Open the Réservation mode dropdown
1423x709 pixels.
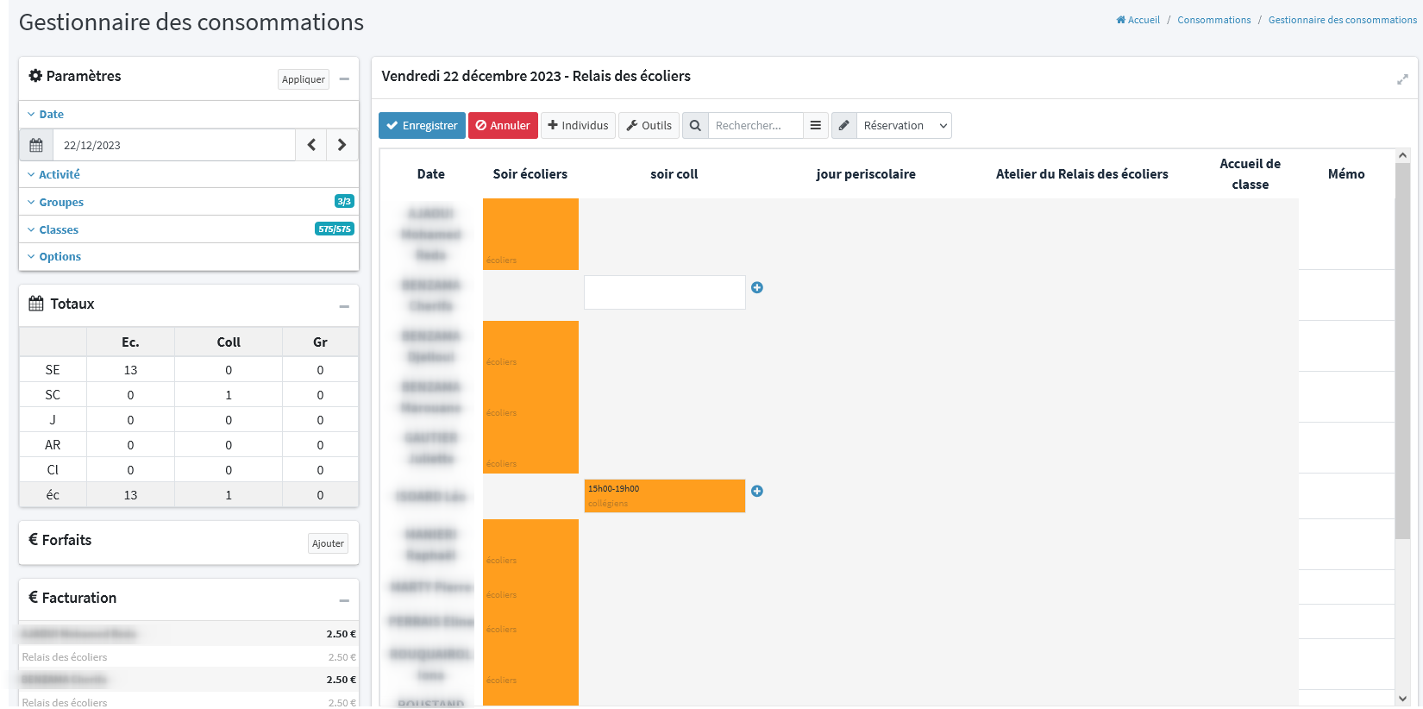pyautogui.click(x=904, y=126)
